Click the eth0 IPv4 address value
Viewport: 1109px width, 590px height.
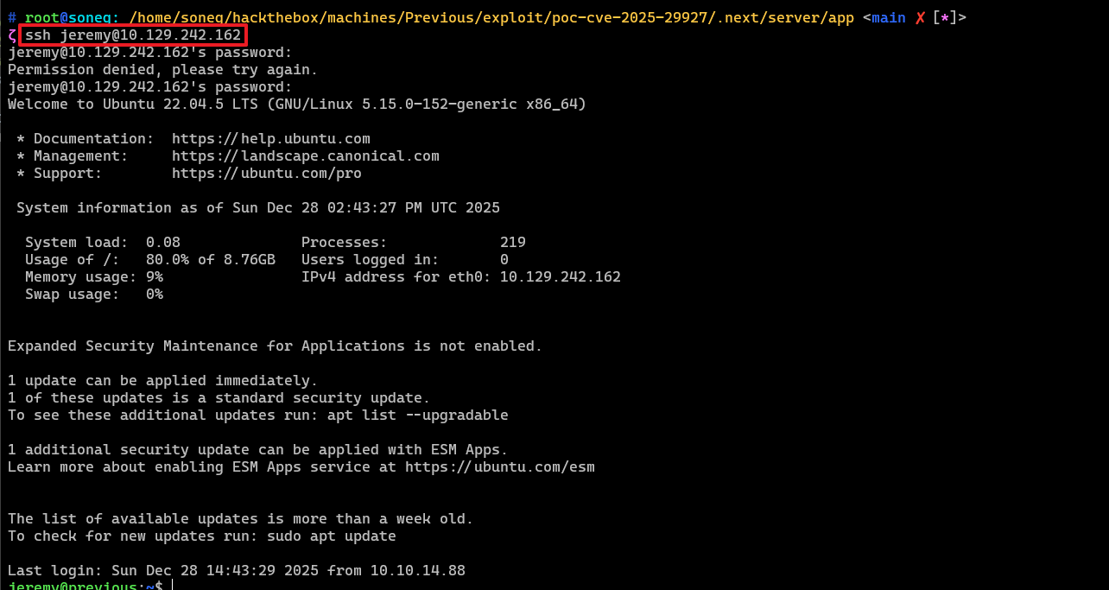(x=560, y=276)
